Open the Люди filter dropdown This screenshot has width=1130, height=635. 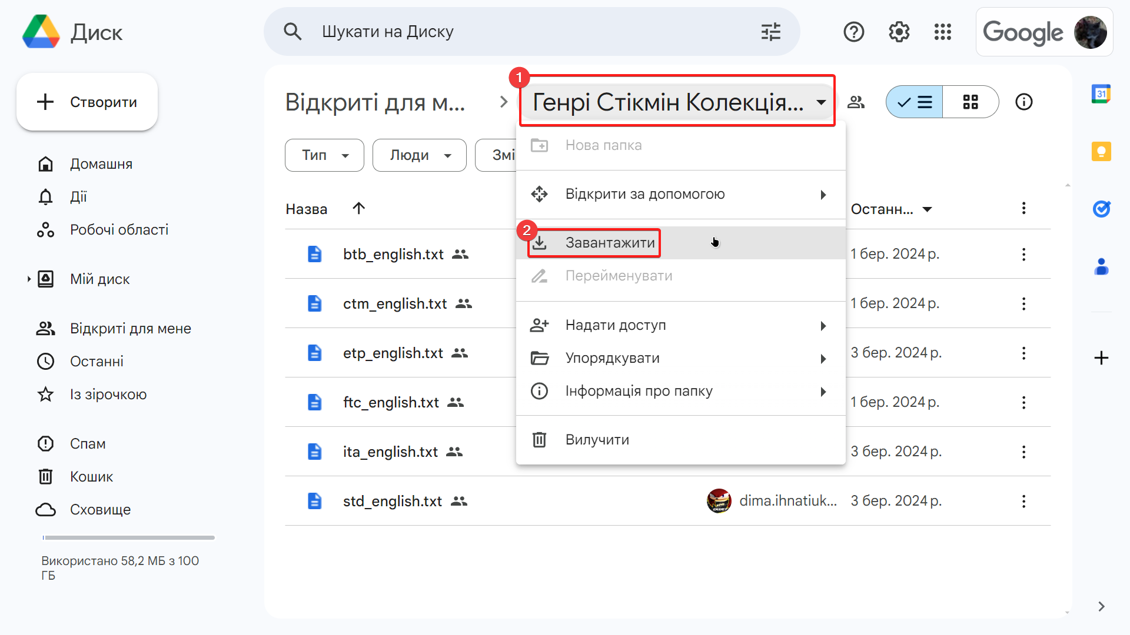pyautogui.click(x=419, y=155)
